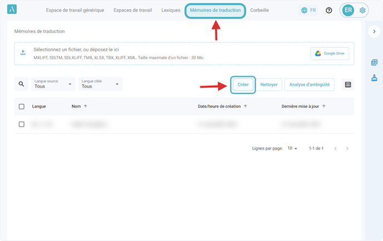Click the search magnifier icon
383x241 pixels.
click(x=21, y=84)
